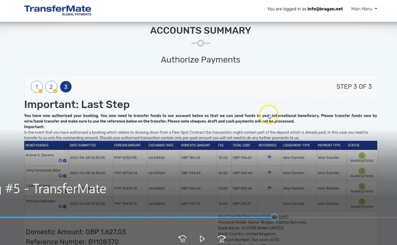Sort by Foreign Amount column header

tap(127, 145)
